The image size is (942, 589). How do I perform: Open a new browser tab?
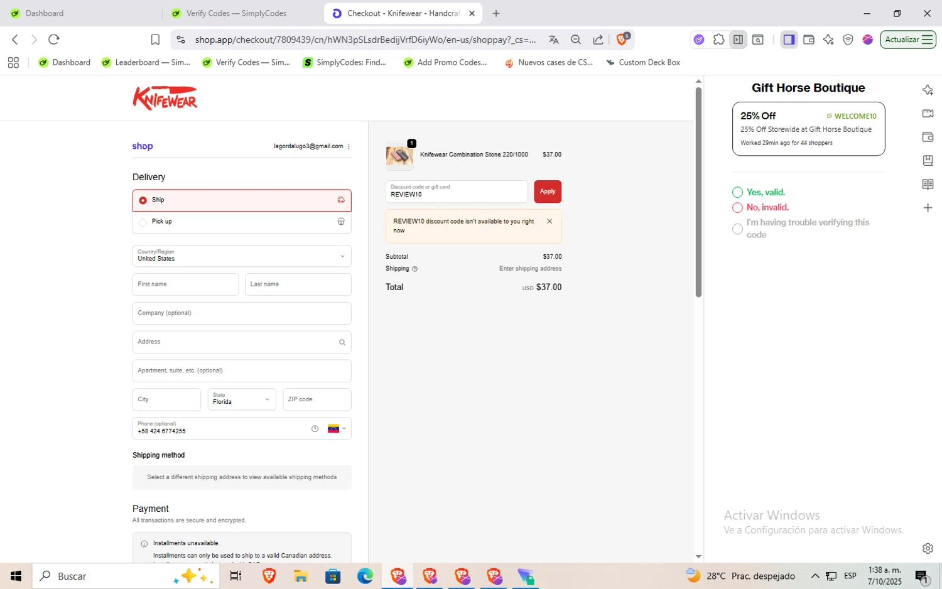(496, 13)
